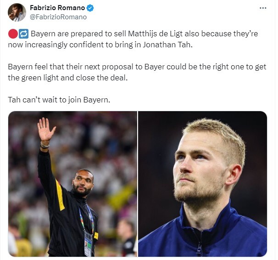Click the raised waving hand in left photo

(46, 130)
